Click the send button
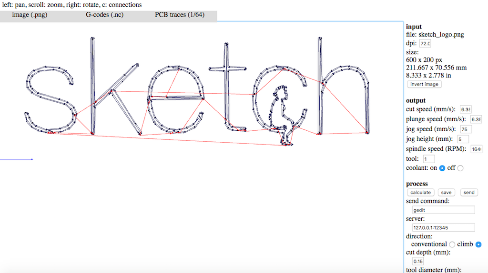 pos(469,192)
